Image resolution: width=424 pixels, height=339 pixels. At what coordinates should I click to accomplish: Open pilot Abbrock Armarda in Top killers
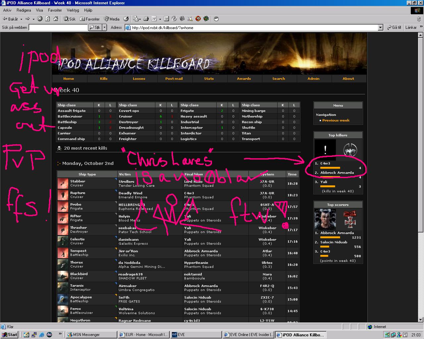tap(337, 172)
